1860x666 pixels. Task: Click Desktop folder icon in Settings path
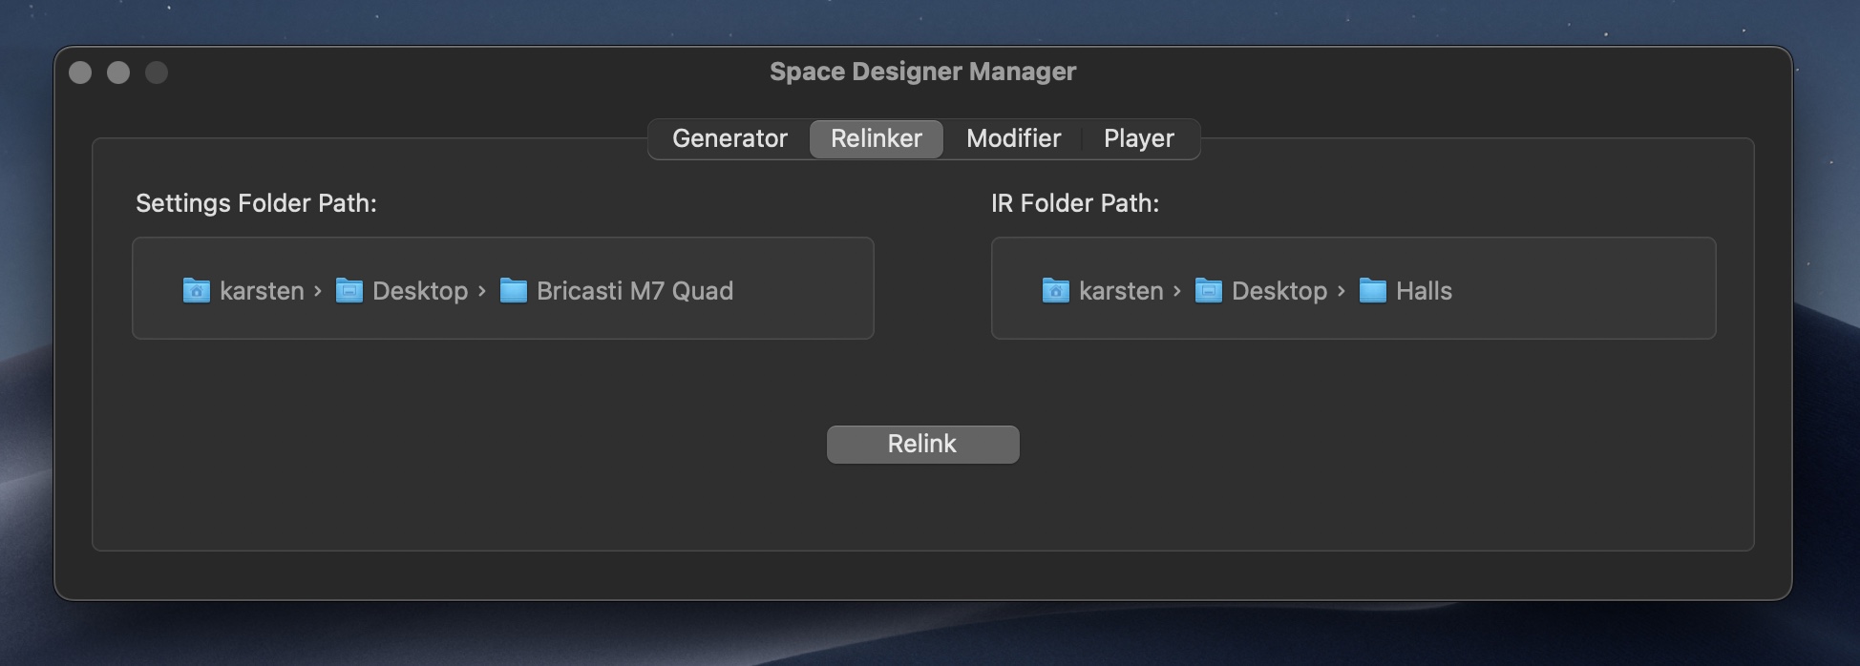[349, 290]
